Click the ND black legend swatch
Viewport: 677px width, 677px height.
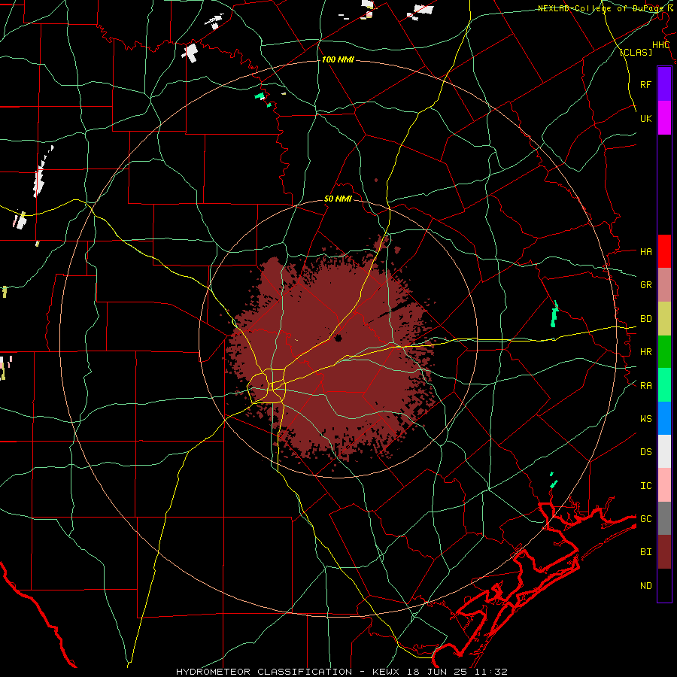[664, 585]
